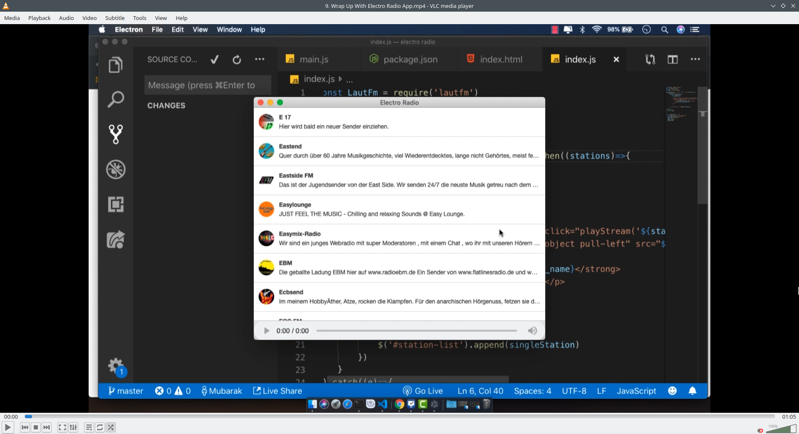The image size is (799, 434).
Task: Toggle VLC fullscreen mode
Action: pyautogui.click(x=62, y=427)
